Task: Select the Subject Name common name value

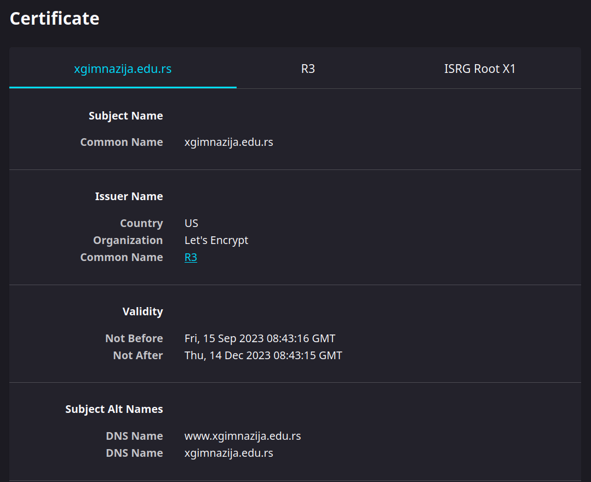Action: pos(229,143)
